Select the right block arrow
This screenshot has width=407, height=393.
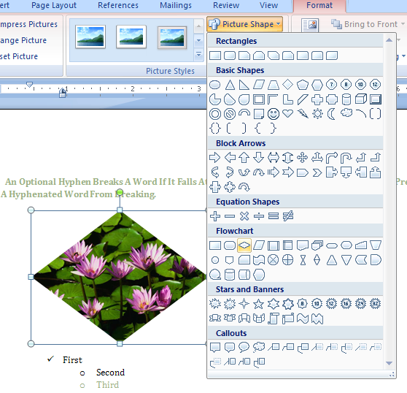(215, 158)
